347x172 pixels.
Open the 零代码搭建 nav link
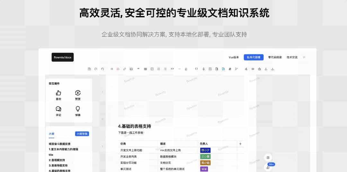coord(275,57)
